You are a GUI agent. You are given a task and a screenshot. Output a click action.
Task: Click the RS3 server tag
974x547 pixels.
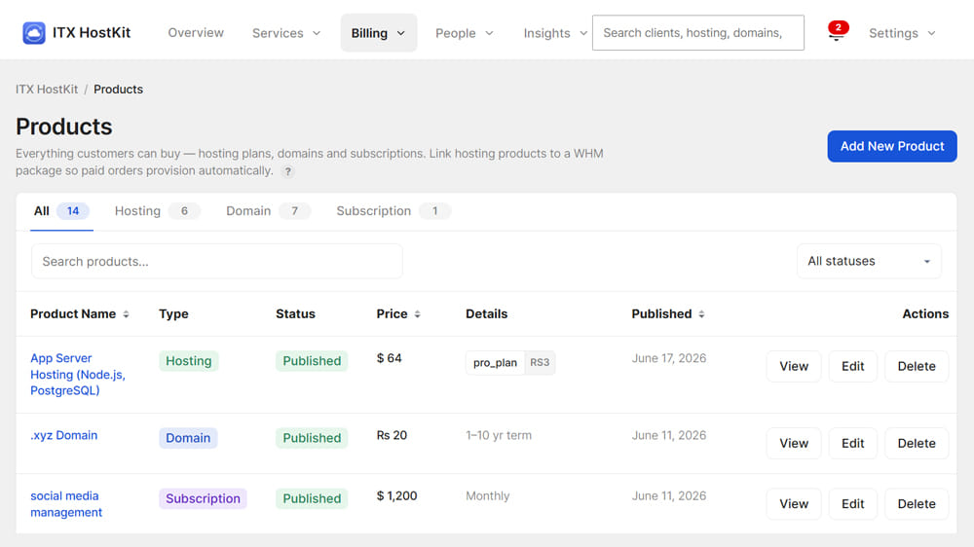click(x=540, y=363)
